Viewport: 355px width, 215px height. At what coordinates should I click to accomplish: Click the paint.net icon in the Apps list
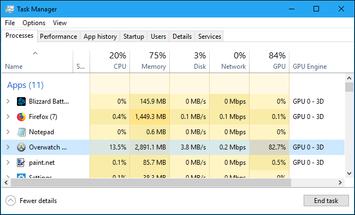click(21, 163)
